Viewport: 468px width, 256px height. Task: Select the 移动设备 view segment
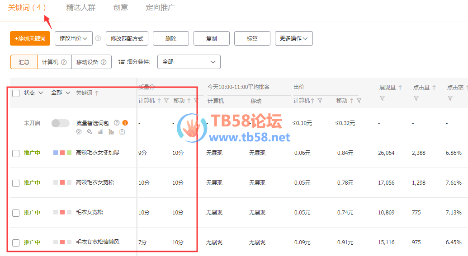pos(91,62)
